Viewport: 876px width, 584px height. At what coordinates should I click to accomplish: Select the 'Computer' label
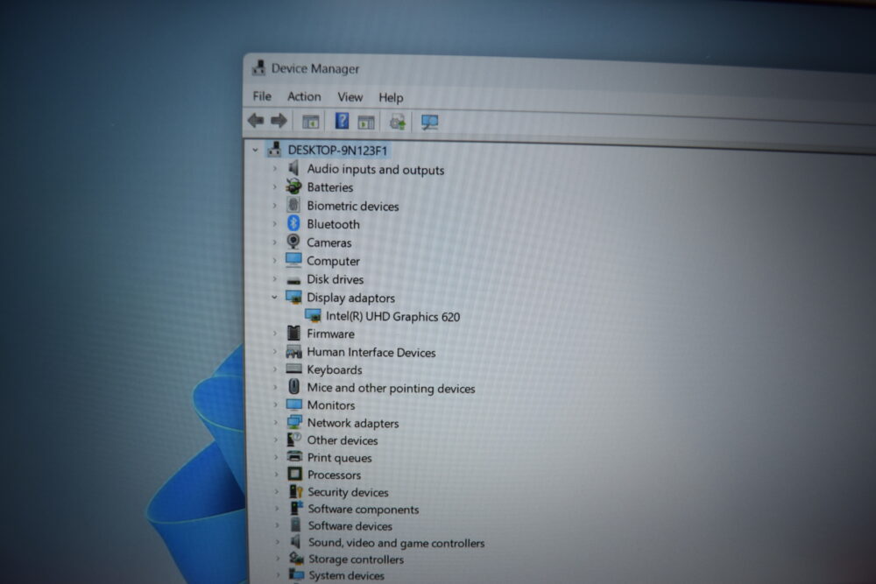(334, 261)
